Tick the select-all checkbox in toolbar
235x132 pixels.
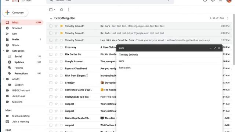coord(51,10)
